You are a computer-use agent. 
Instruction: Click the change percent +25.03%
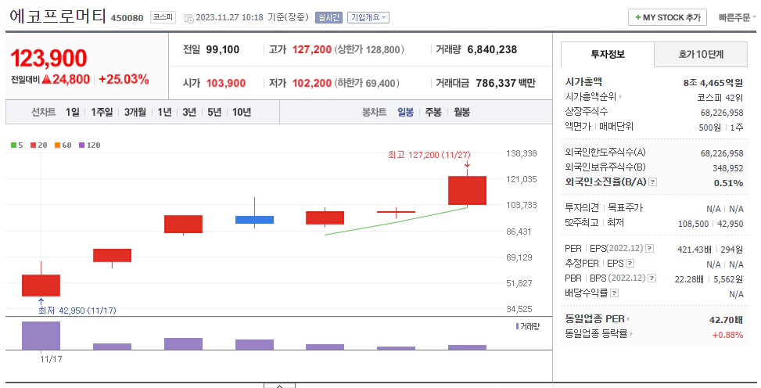tap(124, 80)
